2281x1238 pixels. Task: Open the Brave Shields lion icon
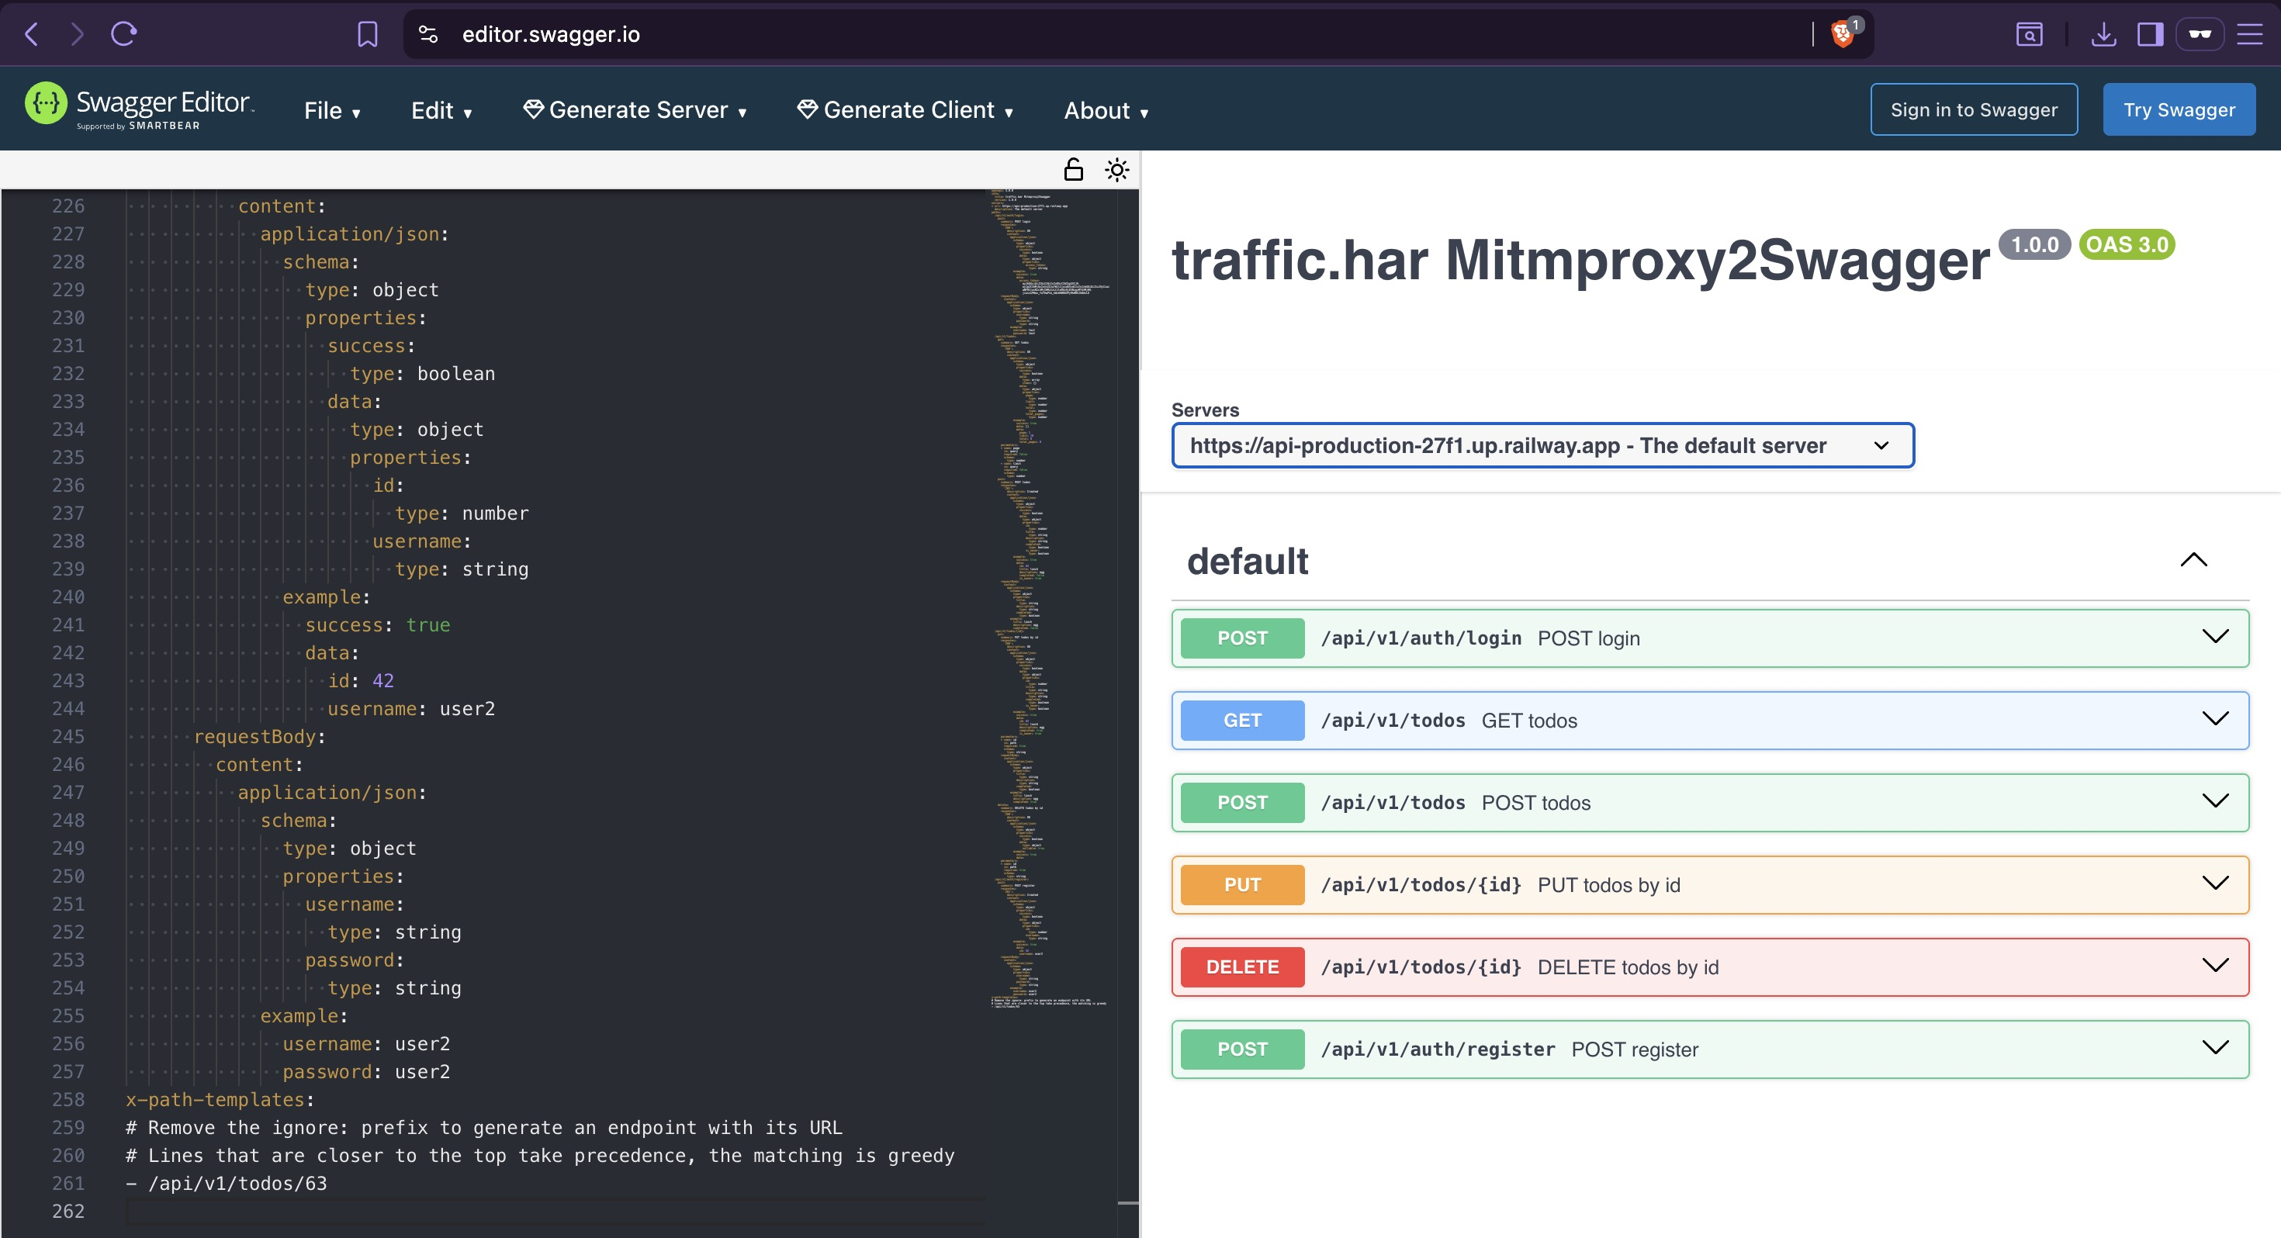tap(1843, 35)
